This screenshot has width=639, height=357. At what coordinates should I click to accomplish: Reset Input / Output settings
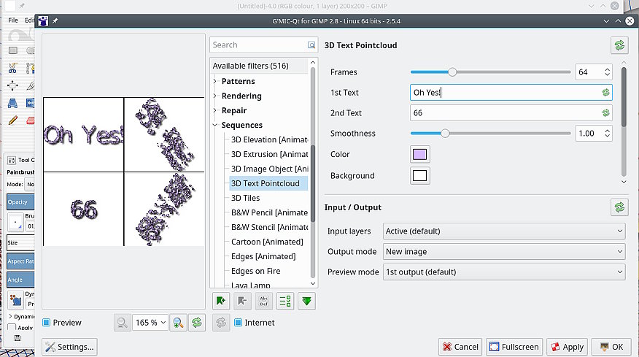(x=619, y=207)
